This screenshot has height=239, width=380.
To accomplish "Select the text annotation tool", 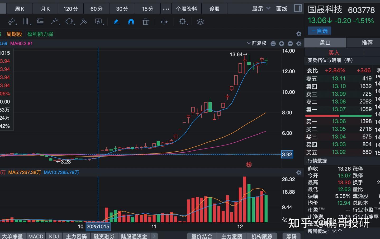I will [x=98, y=22].
